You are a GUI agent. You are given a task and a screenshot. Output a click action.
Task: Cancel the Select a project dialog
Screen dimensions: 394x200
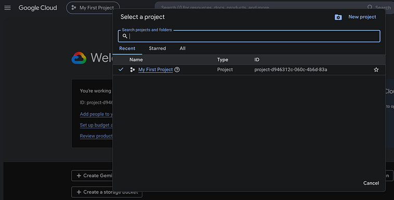click(371, 183)
